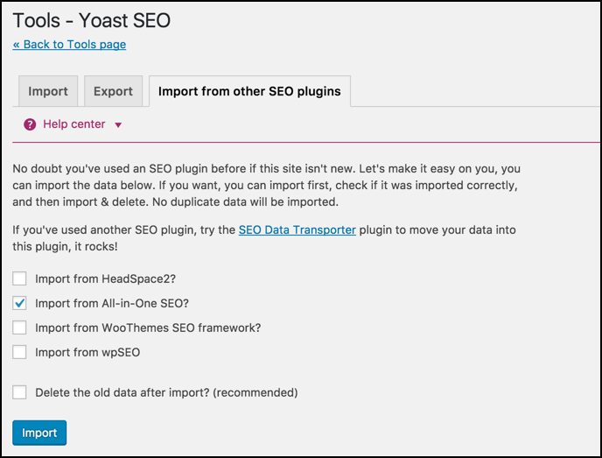
Task: Select the Import from other SEO plugins tab
Action: [x=249, y=91]
